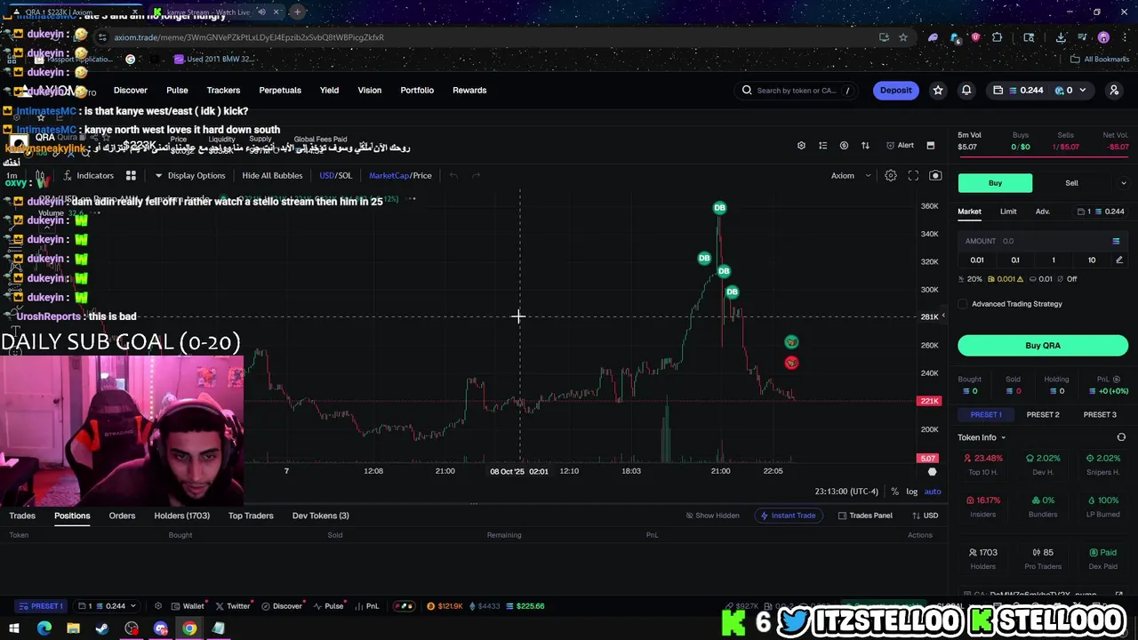Open the Indicators menu
The image size is (1138, 640).
click(88, 175)
